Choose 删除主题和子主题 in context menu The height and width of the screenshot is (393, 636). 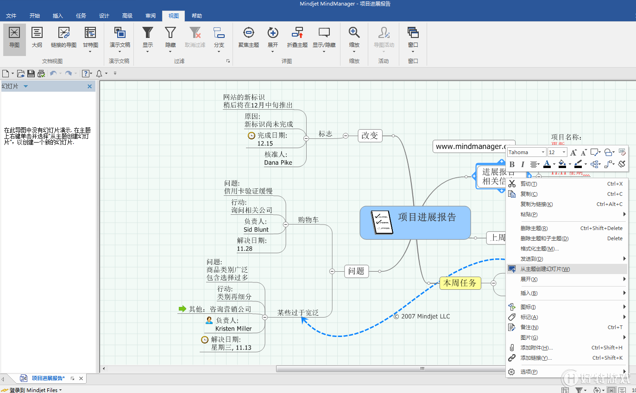click(x=567, y=238)
